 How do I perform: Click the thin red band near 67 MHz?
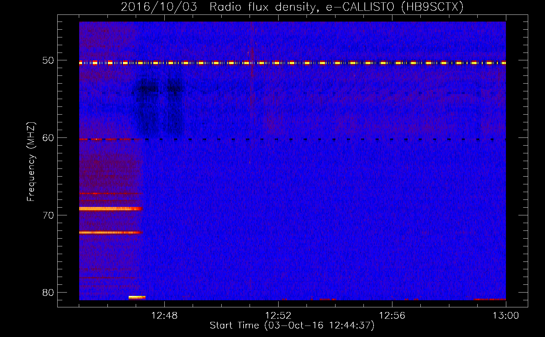tap(111, 193)
